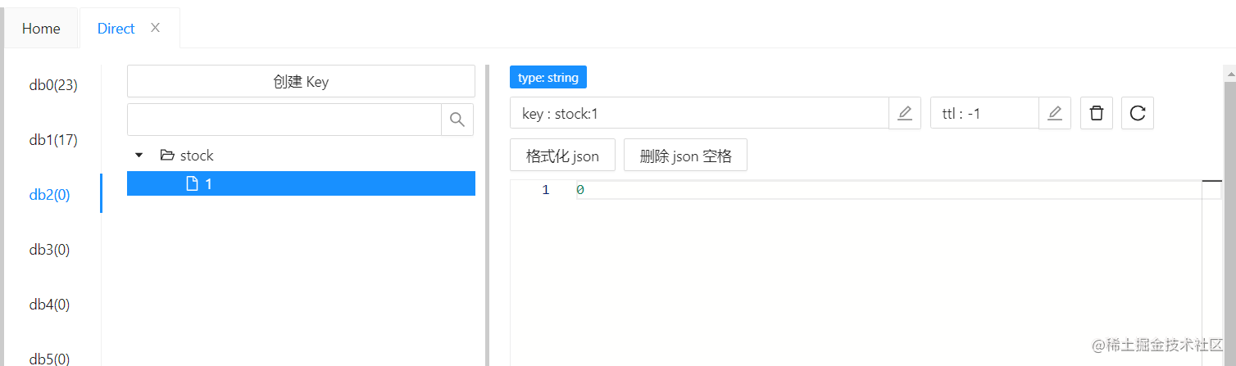
Task: Open the Home tab
Action: pyautogui.click(x=41, y=29)
